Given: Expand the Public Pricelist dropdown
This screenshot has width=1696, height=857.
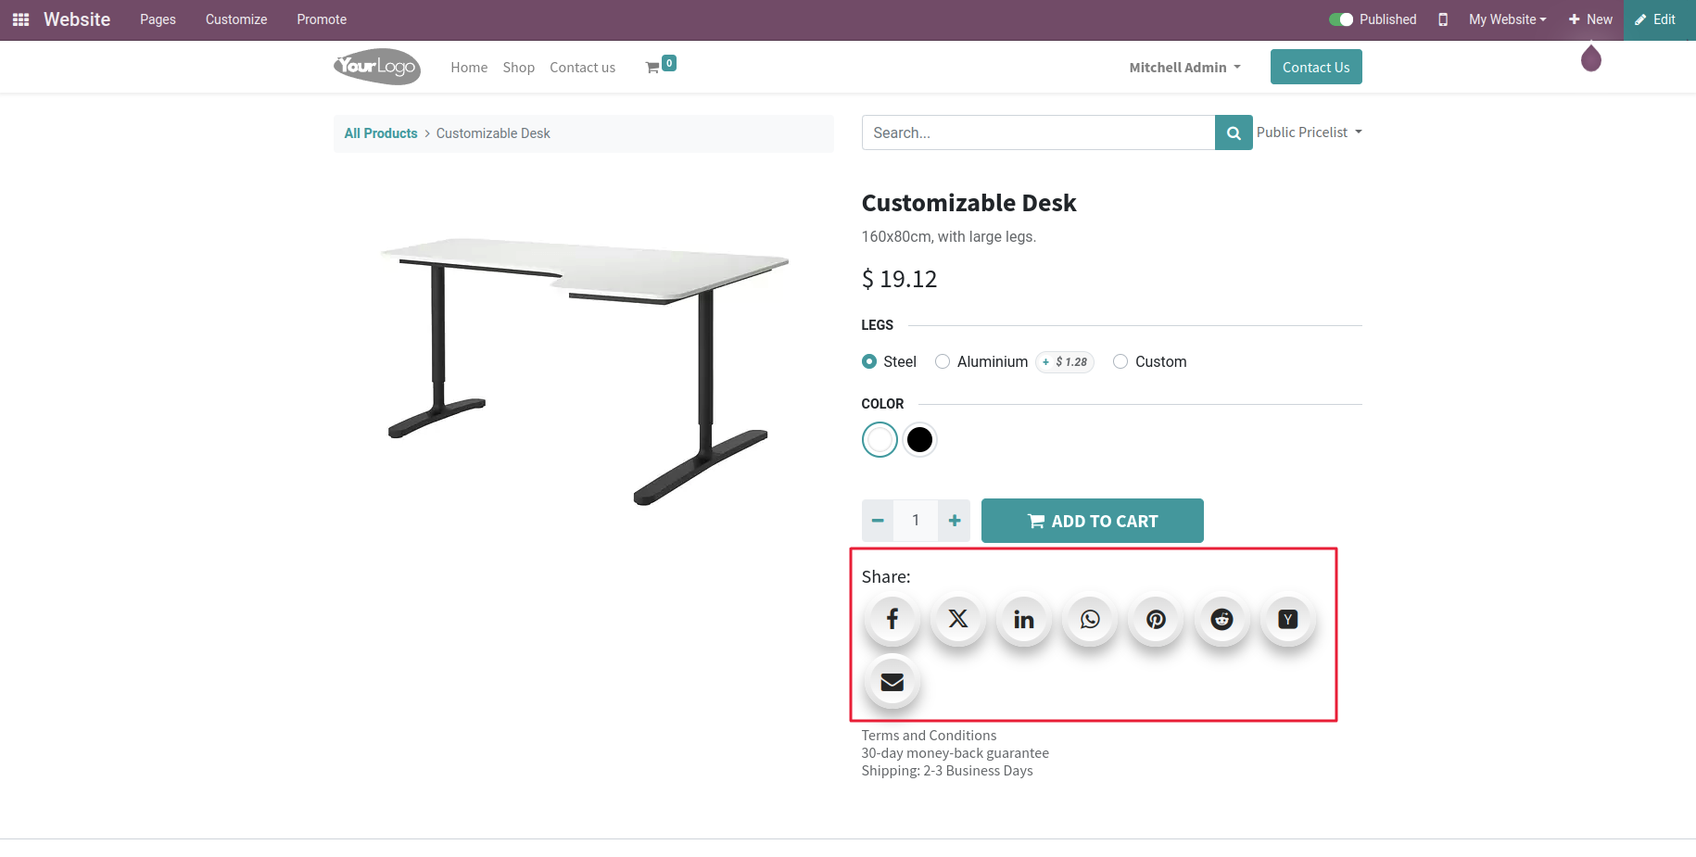Looking at the screenshot, I should 1309,132.
